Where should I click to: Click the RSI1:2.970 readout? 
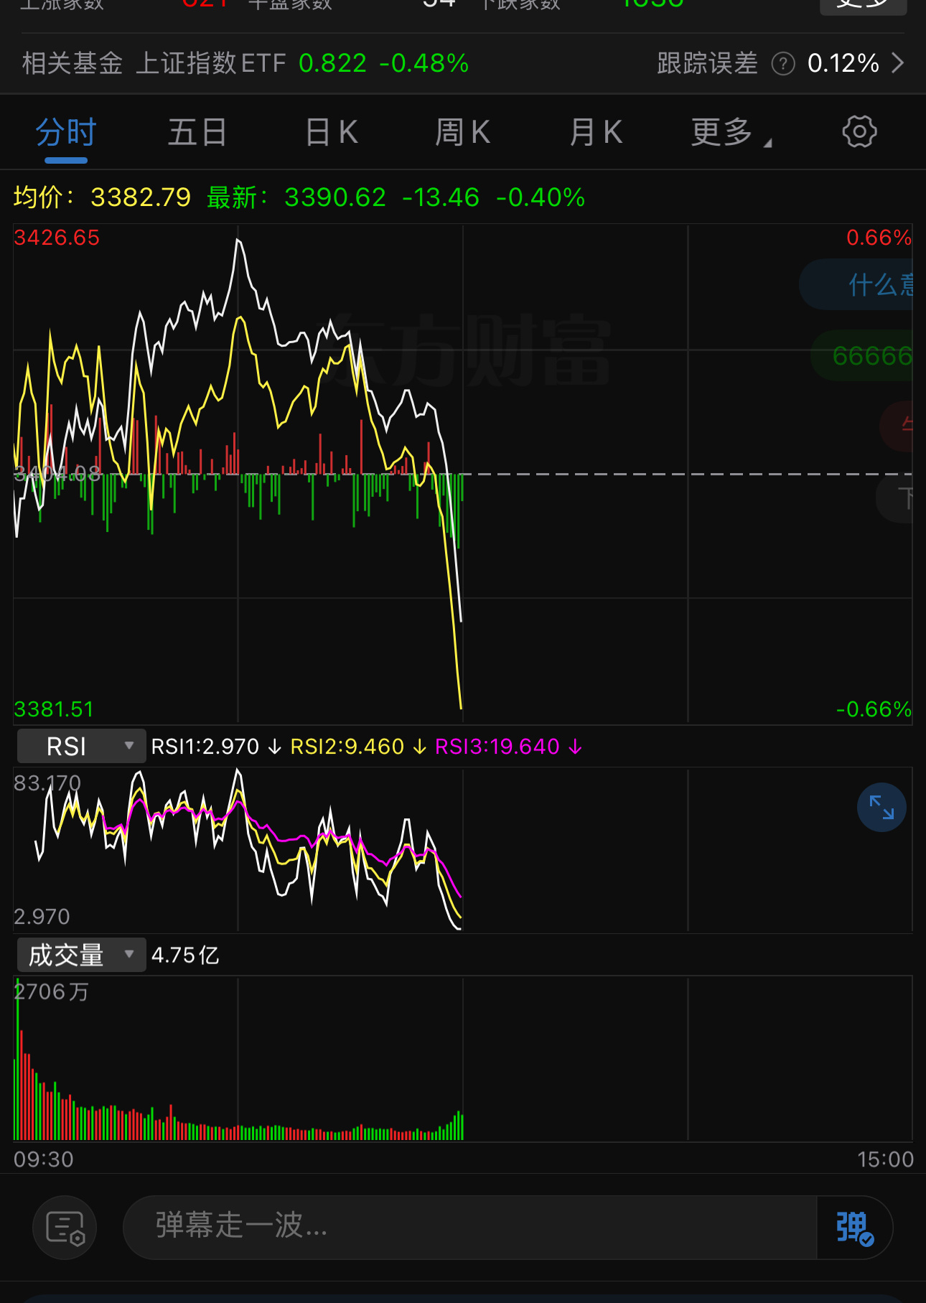coord(205,747)
